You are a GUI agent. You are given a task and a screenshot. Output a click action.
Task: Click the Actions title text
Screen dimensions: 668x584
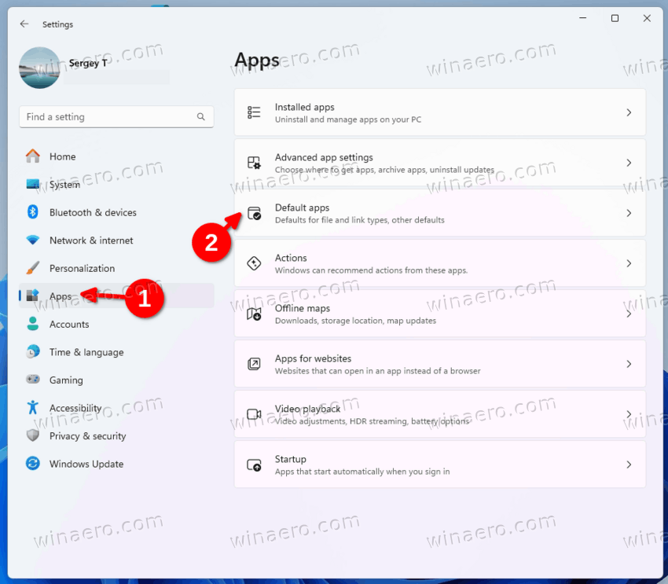point(291,258)
